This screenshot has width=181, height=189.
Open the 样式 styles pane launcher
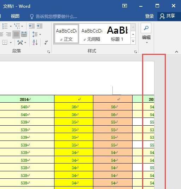(135, 52)
